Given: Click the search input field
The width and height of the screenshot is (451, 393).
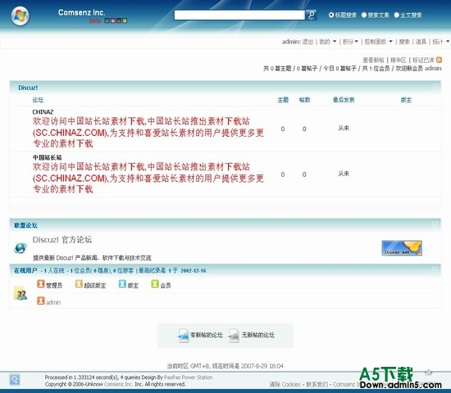Looking at the screenshot, I should (x=239, y=15).
